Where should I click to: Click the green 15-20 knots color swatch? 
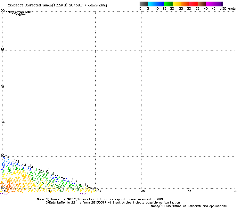[x=168, y=4]
